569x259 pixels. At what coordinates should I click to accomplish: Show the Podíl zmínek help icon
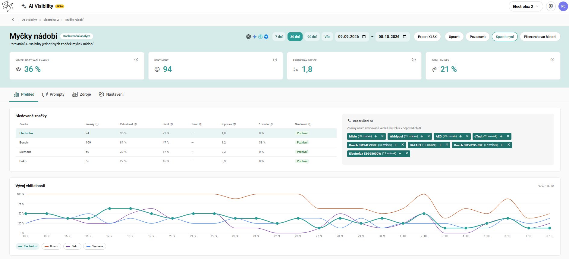tap(552, 60)
